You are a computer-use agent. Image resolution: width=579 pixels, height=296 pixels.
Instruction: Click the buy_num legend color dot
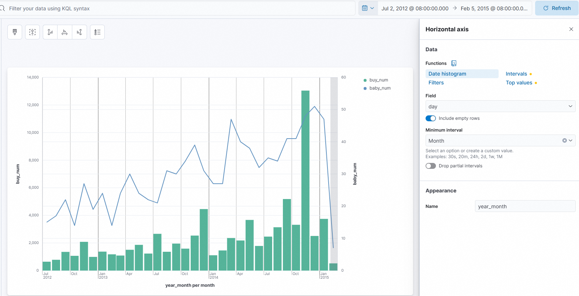pyautogui.click(x=365, y=80)
